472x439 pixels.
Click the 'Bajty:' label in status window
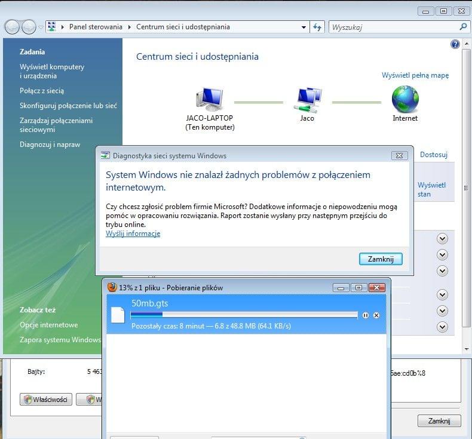click(36, 372)
